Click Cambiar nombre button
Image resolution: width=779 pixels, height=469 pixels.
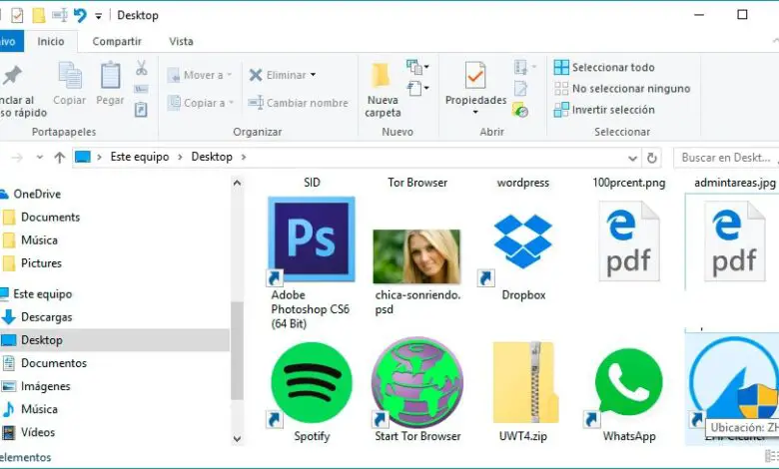pos(298,103)
